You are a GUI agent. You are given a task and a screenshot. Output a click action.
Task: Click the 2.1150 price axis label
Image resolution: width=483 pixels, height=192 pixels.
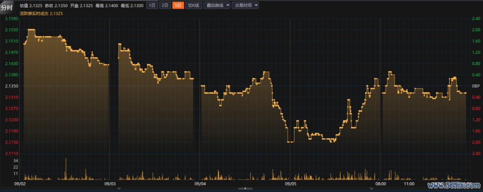(12, 142)
